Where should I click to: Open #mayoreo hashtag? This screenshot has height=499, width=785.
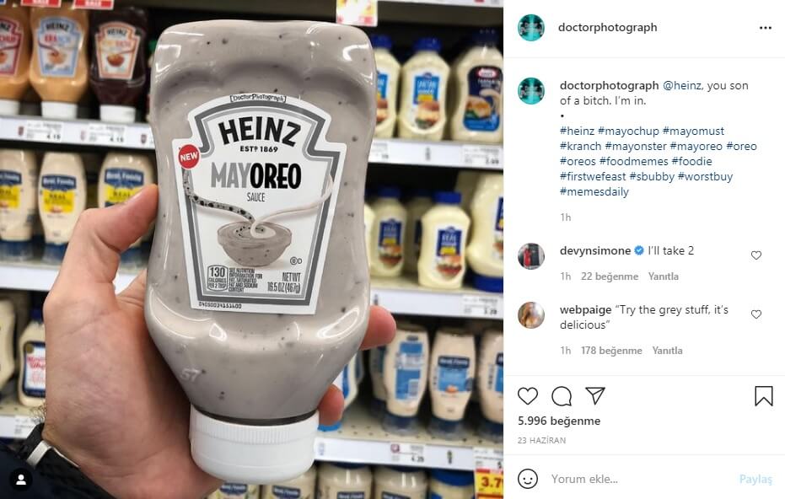696,146
